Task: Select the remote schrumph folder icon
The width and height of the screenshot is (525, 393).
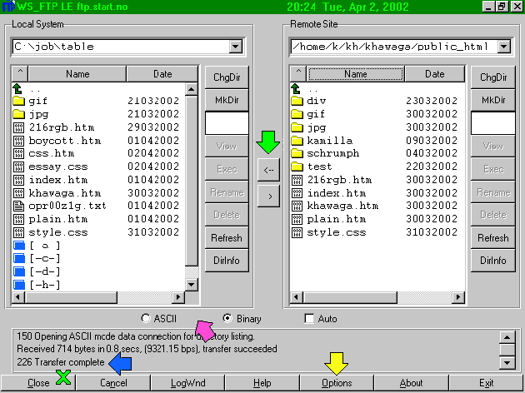Action: (x=297, y=153)
